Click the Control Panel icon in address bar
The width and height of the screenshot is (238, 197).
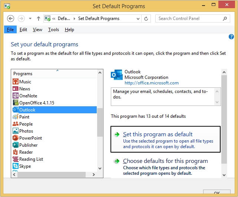[47, 19]
